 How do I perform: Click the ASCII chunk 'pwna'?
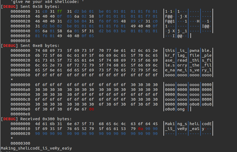point(195,50)
